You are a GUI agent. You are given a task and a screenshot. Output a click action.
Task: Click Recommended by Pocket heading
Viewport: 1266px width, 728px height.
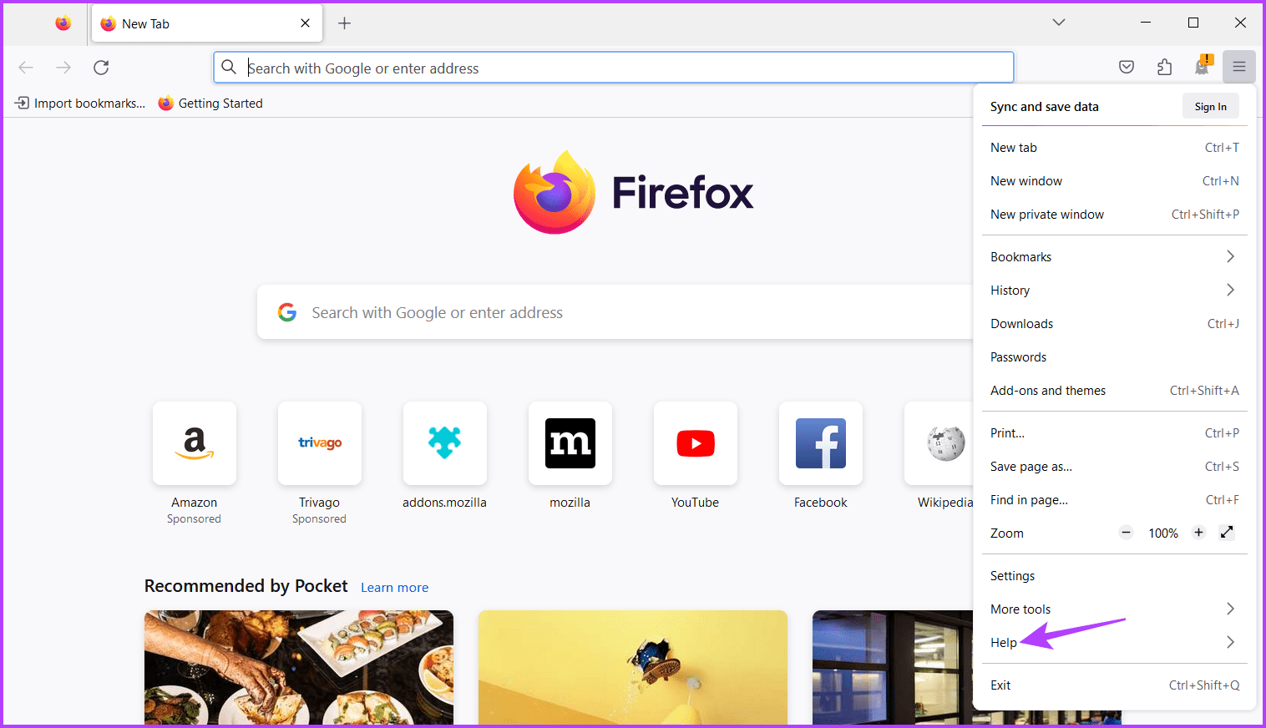tap(246, 586)
